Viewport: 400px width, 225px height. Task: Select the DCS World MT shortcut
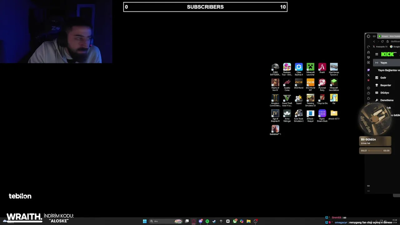pos(310,85)
